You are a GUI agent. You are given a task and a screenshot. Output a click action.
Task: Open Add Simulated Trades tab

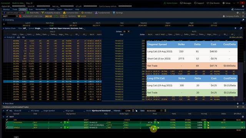tap(13, 13)
